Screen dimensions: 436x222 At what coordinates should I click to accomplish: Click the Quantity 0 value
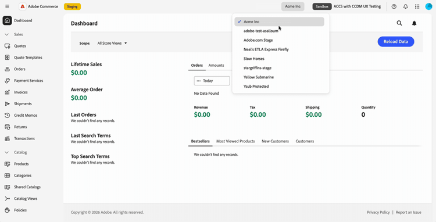363,114
